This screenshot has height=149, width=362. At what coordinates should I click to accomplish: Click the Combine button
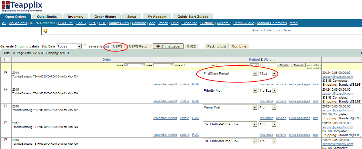(239, 46)
